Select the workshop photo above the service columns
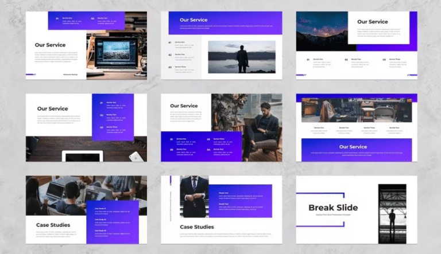441x254 pixels. 356,111
